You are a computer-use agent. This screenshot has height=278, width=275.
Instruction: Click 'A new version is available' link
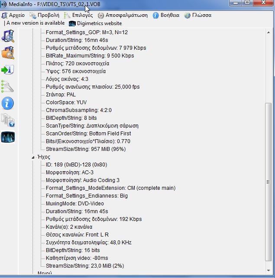36,23
